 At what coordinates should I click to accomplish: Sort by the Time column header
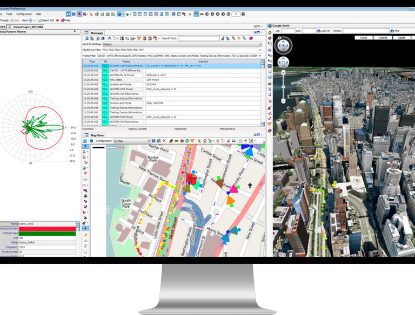(x=92, y=61)
